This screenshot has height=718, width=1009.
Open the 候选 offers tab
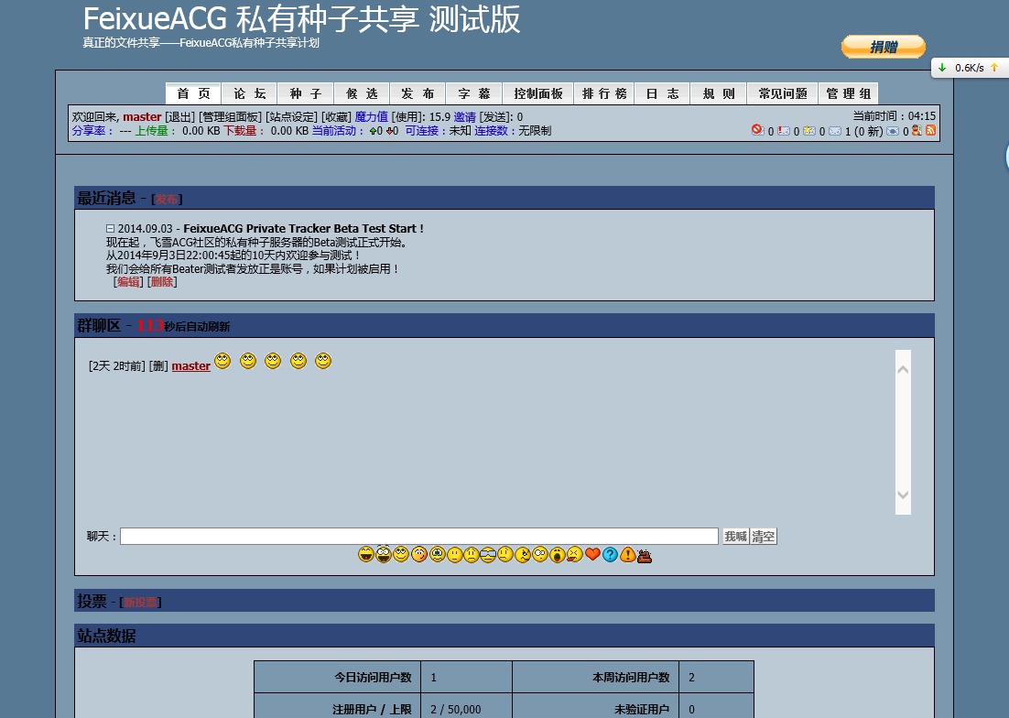coord(362,93)
